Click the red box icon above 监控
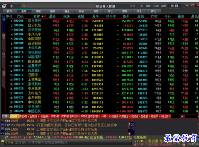 (x=133, y=120)
